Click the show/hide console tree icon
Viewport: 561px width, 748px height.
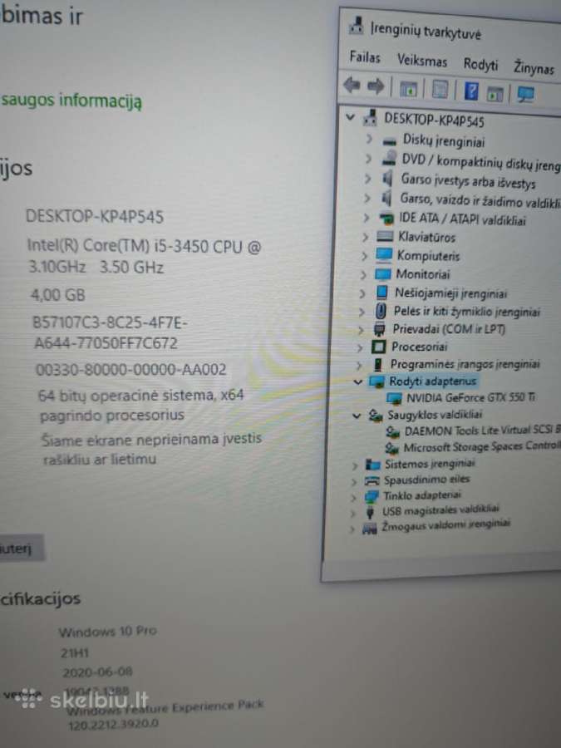pos(408,89)
